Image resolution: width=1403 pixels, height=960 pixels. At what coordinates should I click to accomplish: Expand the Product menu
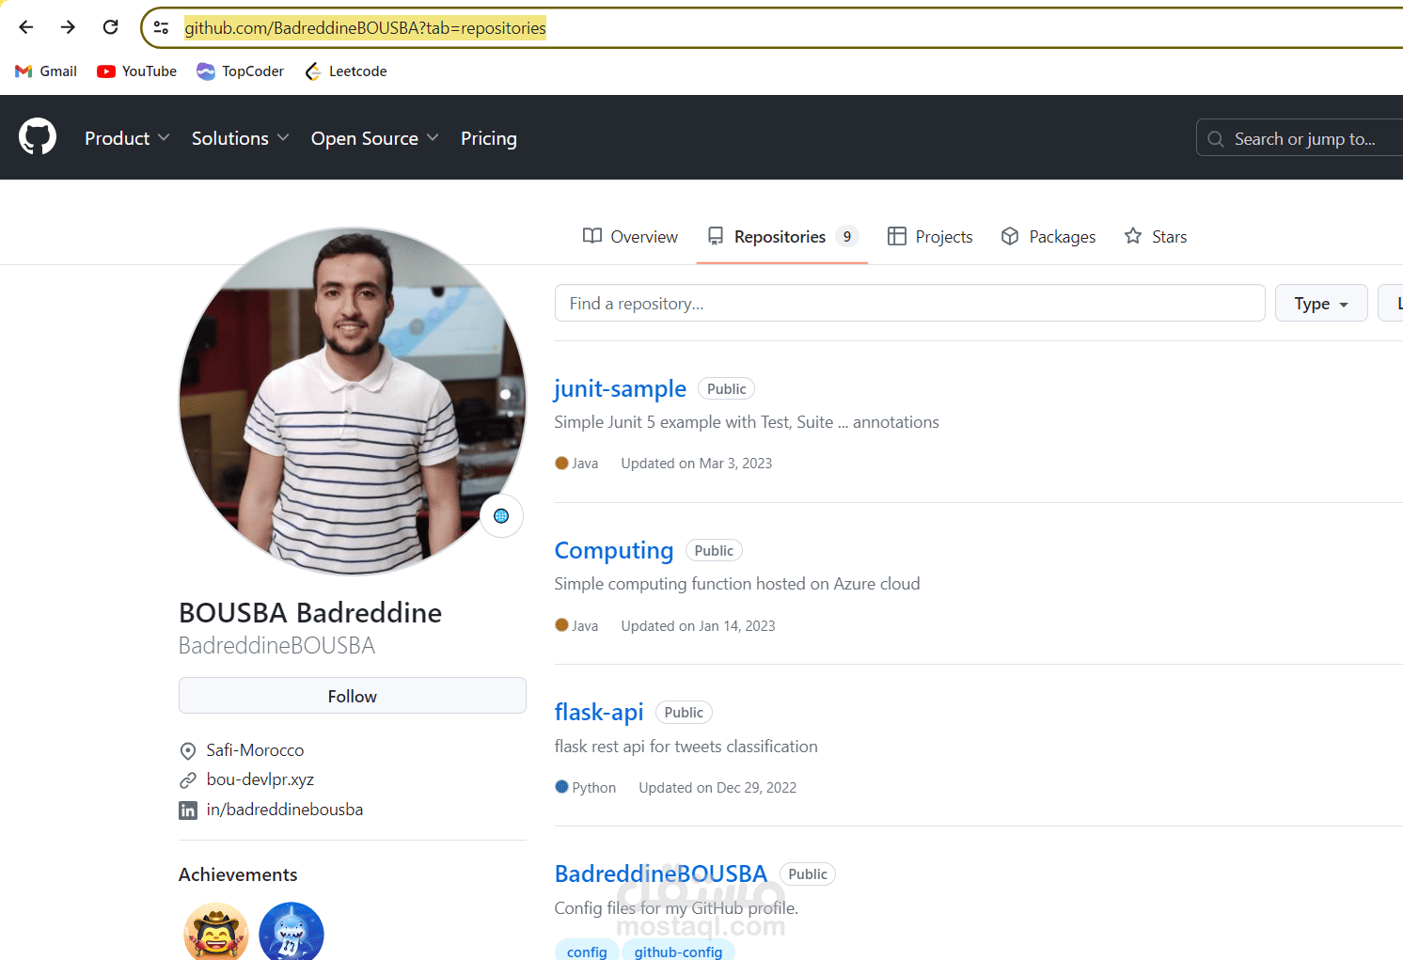tap(127, 138)
